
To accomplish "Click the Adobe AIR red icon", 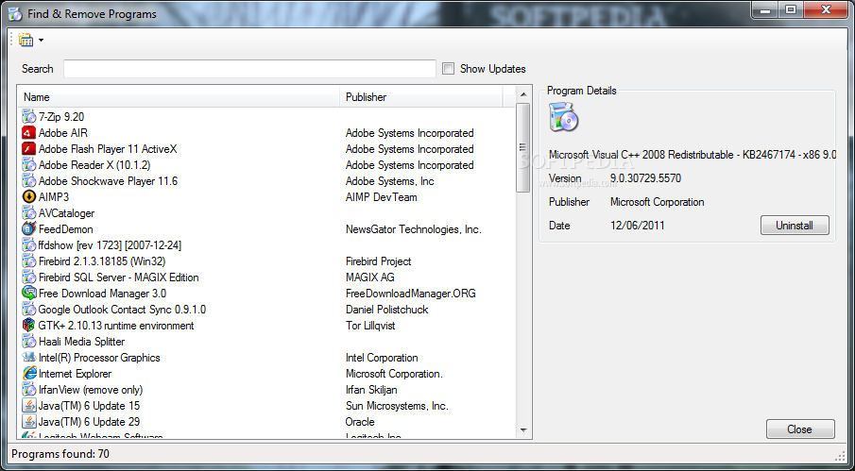I will (x=28, y=133).
